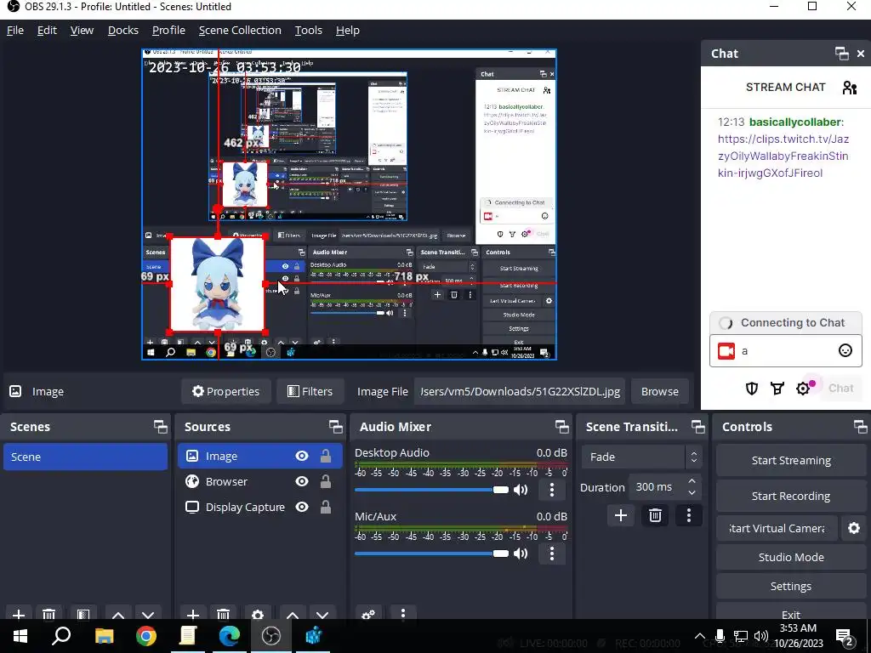
Task: Show hidden system tray icons chevron
Action: 700,636
